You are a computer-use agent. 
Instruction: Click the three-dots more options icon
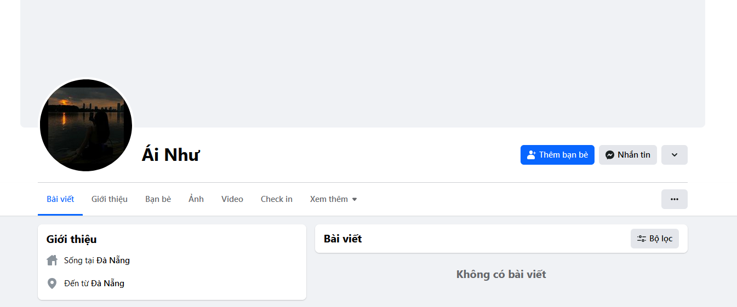point(674,199)
